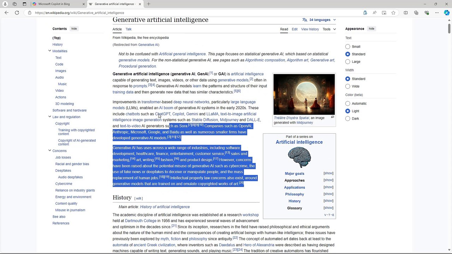Image resolution: width=452 pixels, height=254 pixels.
Task: Hide the Contents sidebar
Action: 74,29
